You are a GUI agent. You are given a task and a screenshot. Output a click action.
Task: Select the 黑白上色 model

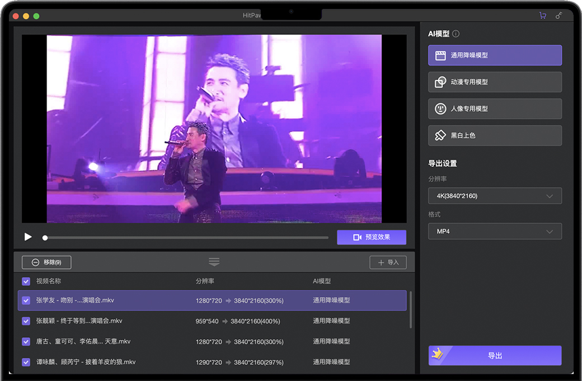pyautogui.click(x=495, y=135)
